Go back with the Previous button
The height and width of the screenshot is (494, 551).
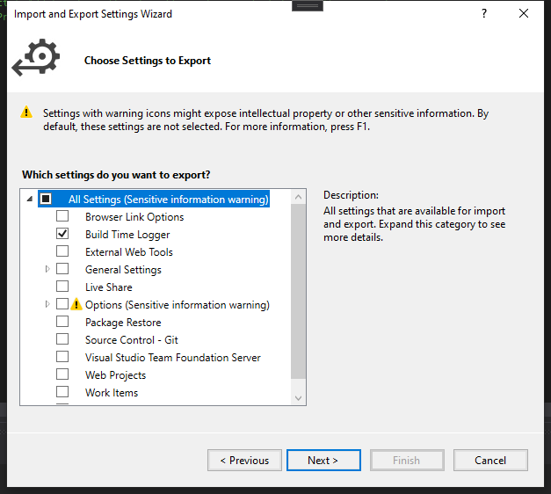[x=244, y=461]
